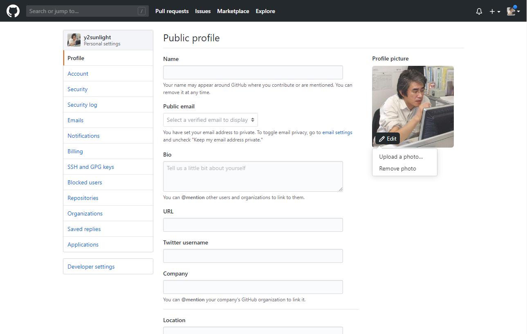Open the user avatar menu

coord(513,11)
